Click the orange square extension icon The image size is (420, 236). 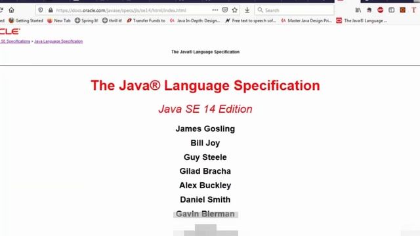402,10
